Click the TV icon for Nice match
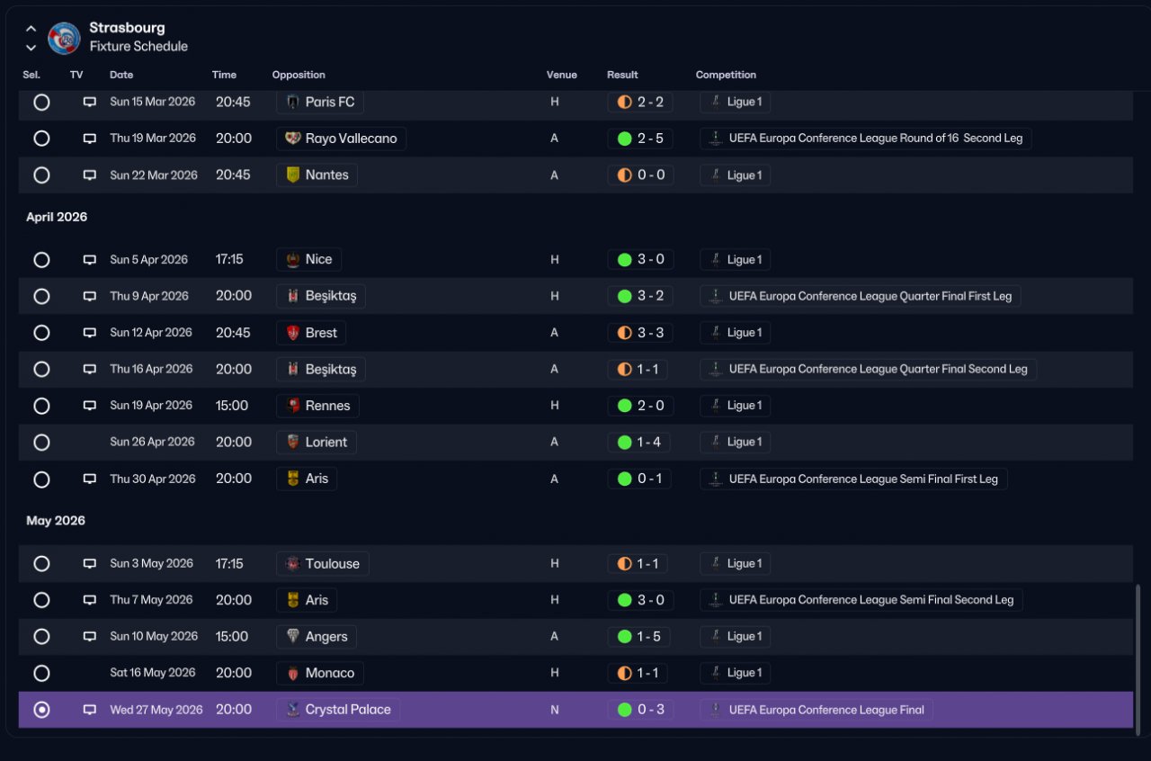Screen dimensions: 1151x761 pos(89,260)
